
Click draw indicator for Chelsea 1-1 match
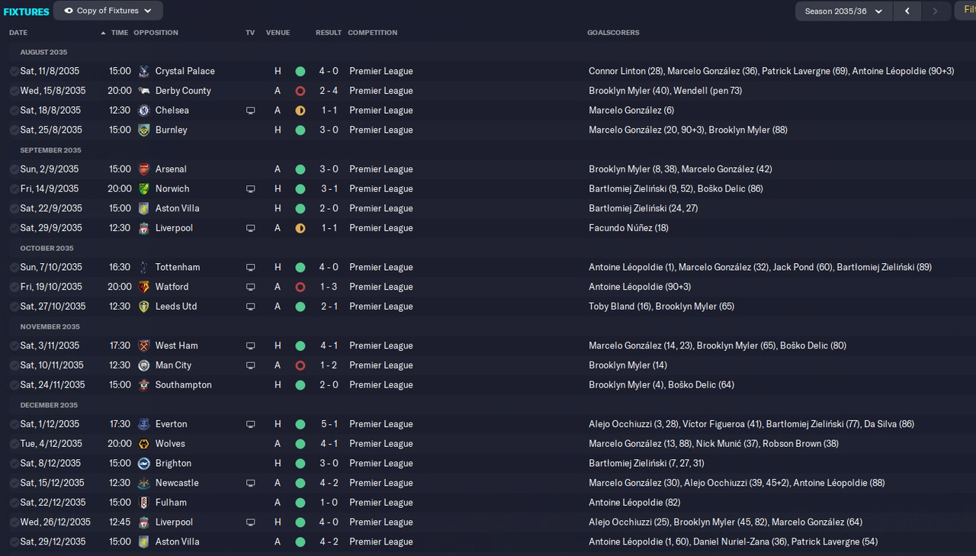pyautogui.click(x=300, y=111)
